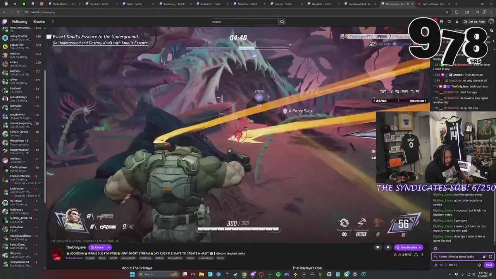Screen dimensions: 496x279
Task: Click the whispers icon in Twitch top bar
Action: pos(449,22)
